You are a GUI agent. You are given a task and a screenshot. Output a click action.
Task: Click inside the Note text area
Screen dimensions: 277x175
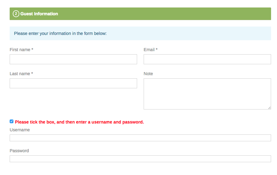207,94
